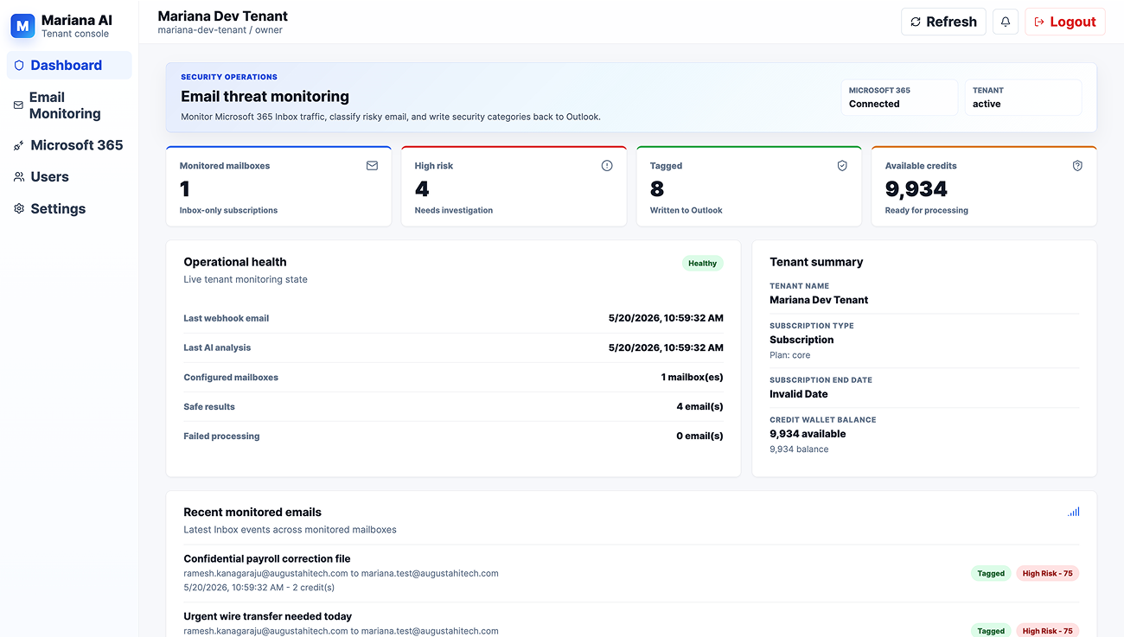Click the Mariana AI logo icon
The height and width of the screenshot is (637, 1124).
tap(22, 25)
